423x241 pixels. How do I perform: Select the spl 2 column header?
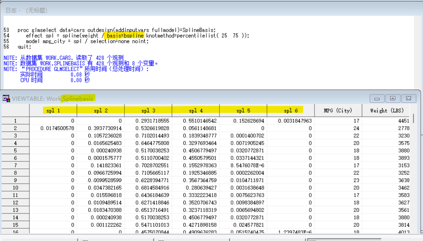pos(101,110)
